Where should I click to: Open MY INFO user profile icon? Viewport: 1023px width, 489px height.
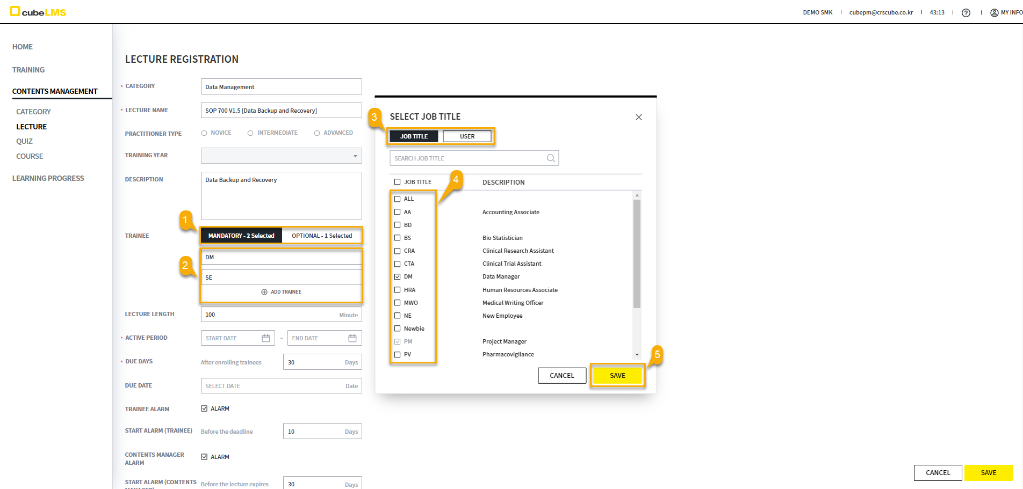click(x=994, y=13)
